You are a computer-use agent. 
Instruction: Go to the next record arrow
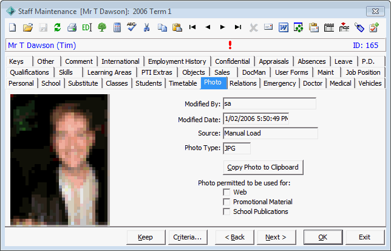coord(223,27)
